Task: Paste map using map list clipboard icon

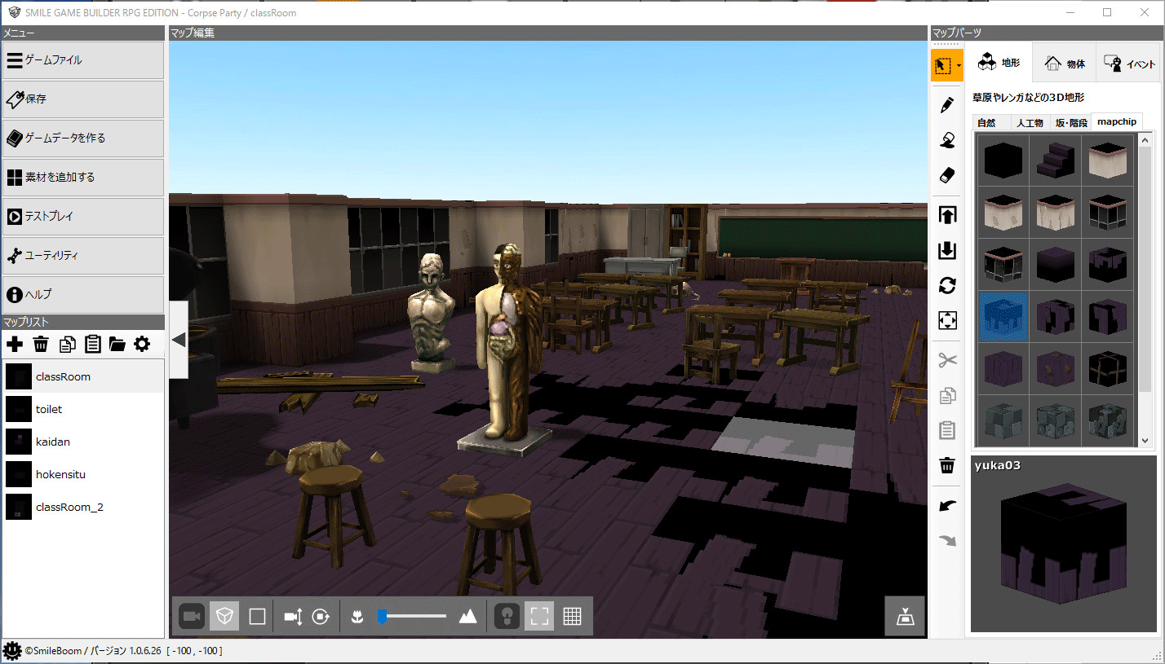Action: tap(92, 344)
